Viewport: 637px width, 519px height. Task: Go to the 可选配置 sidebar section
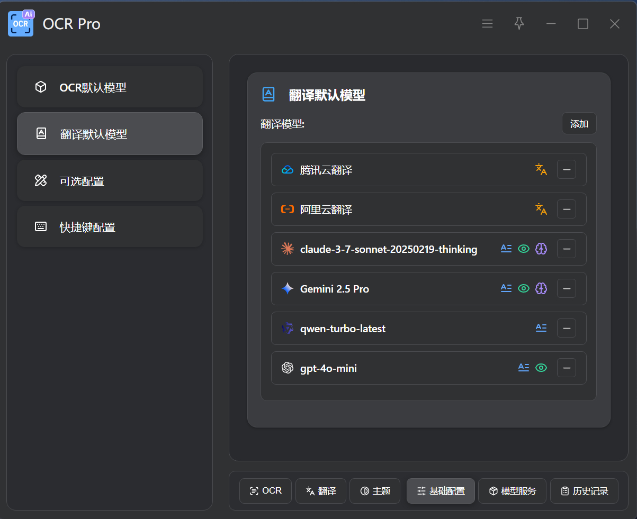click(110, 181)
